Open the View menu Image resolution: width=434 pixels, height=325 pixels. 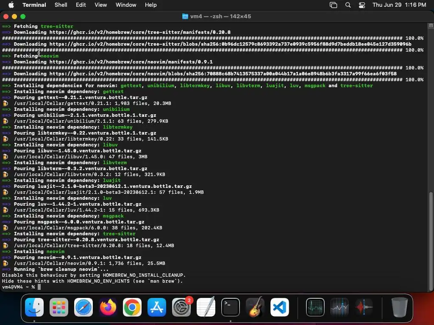(101, 5)
